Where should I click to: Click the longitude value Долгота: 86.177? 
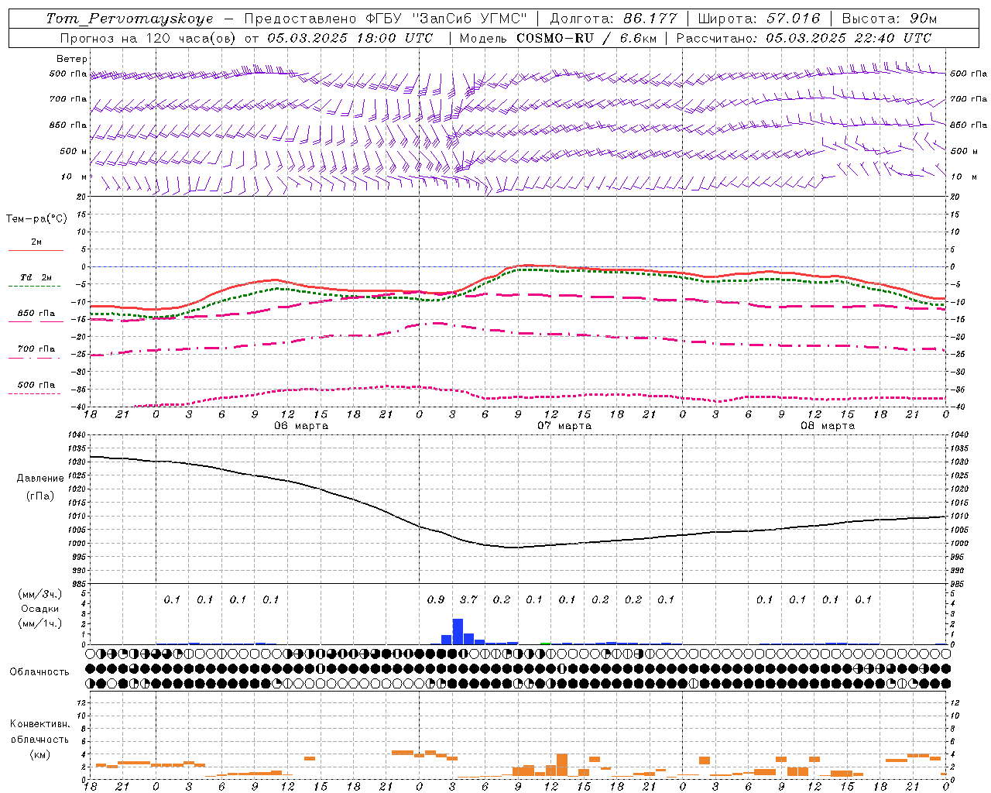pos(614,19)
